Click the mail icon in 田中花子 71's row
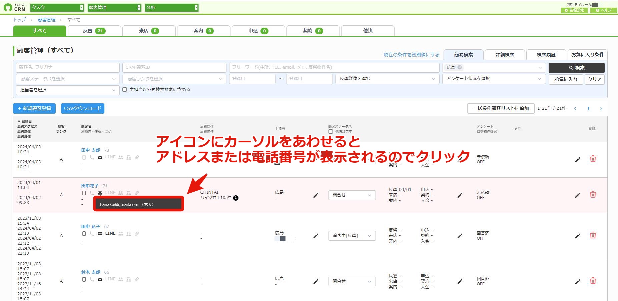Image resolution: width=618 pixels, height=301 pixels. coord(100,193)
